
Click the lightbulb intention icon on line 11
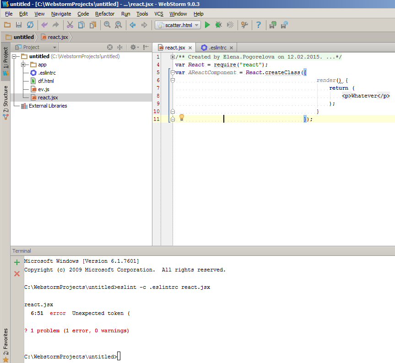tap(182, 117)
